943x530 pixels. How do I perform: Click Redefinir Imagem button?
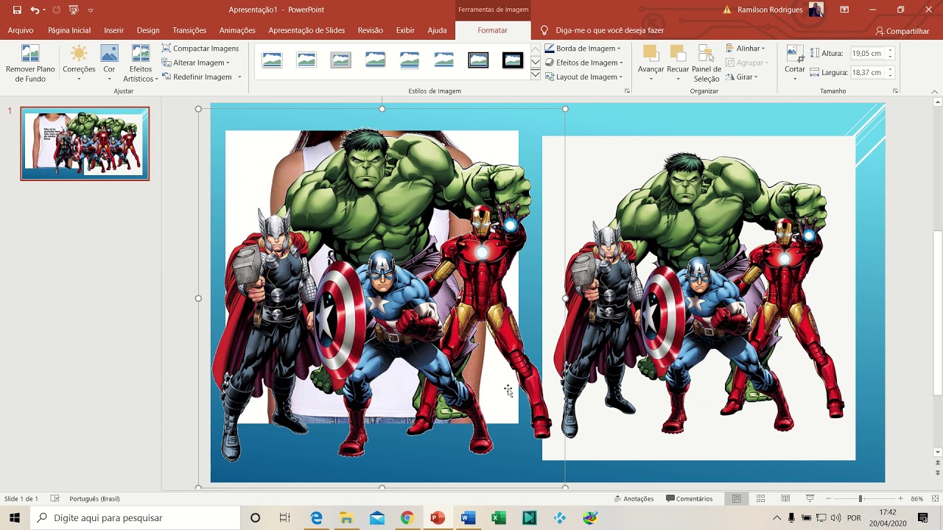pos(197,77)
